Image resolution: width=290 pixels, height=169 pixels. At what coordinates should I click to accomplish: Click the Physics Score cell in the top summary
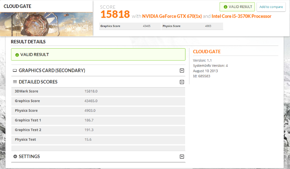(192, 26)
